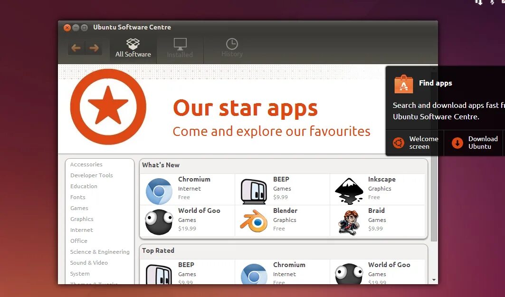Viewport: 505px width, 297px height.
Task: Click the Download Ubuntu button
Action: (x=475, y=143)
